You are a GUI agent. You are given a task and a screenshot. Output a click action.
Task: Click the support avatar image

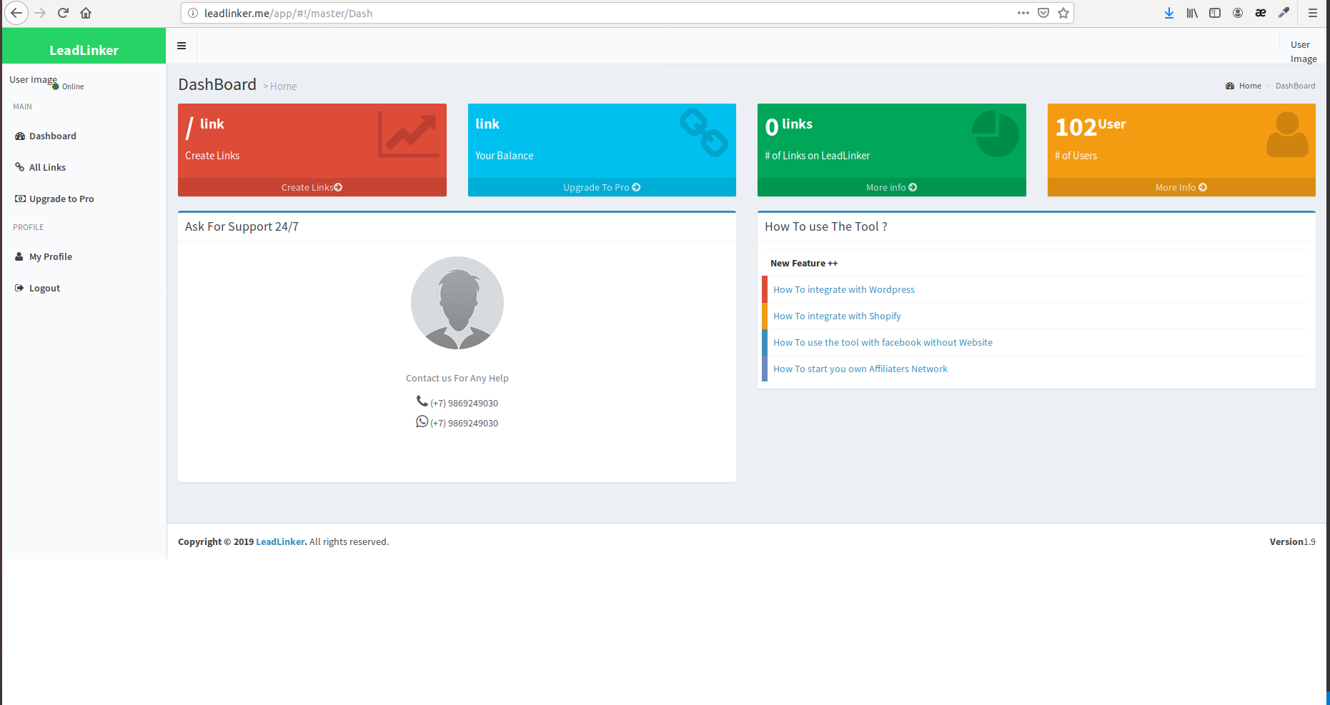(457, 303)
